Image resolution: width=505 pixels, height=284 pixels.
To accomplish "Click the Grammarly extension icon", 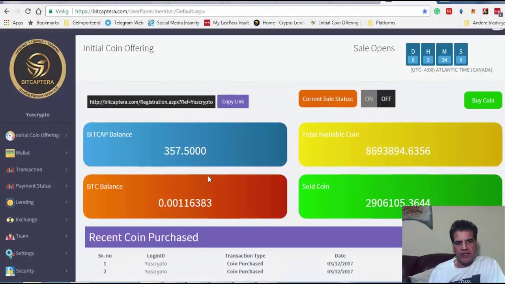I will point(437,11).
